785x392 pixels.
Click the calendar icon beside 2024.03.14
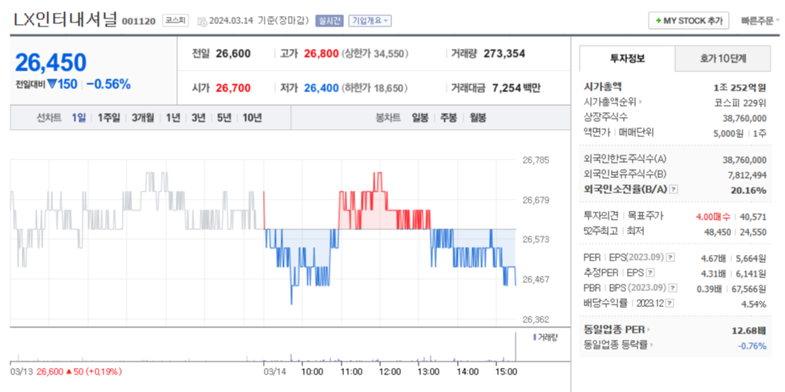[x=202, y=21]
